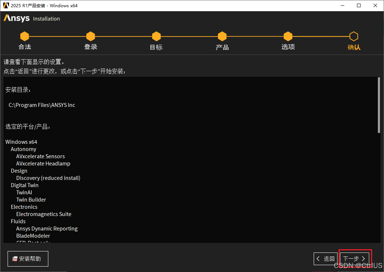
Task: Go back with the 返回 button
Action: pyautogui.click(x=326, y=259)
